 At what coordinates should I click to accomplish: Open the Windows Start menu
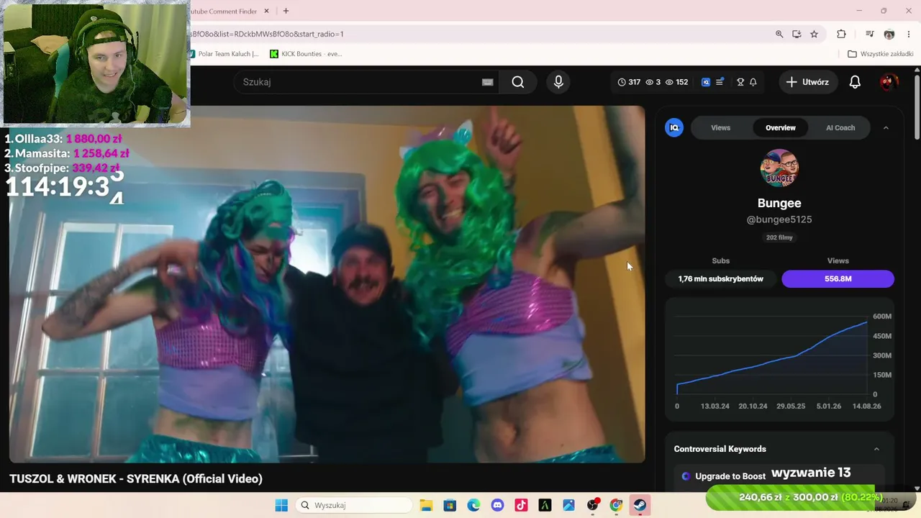pos(281,505)
